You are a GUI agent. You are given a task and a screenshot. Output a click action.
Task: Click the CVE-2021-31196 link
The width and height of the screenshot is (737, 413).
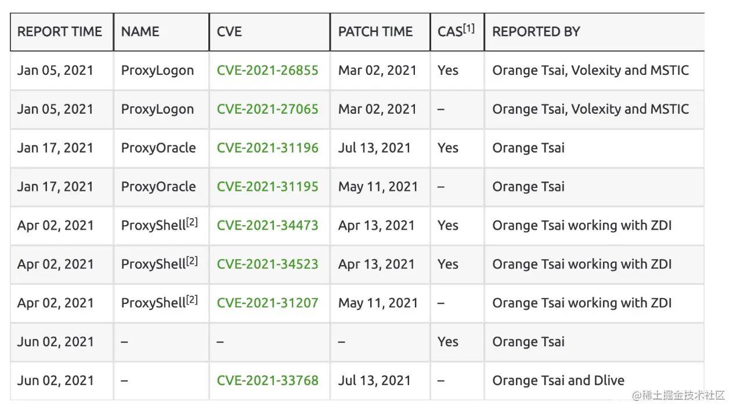tap(268, 148)
